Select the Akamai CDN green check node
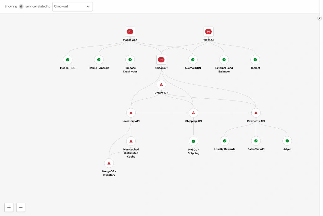The height and width of the screenshot is (216, 323). coord(193,60)
